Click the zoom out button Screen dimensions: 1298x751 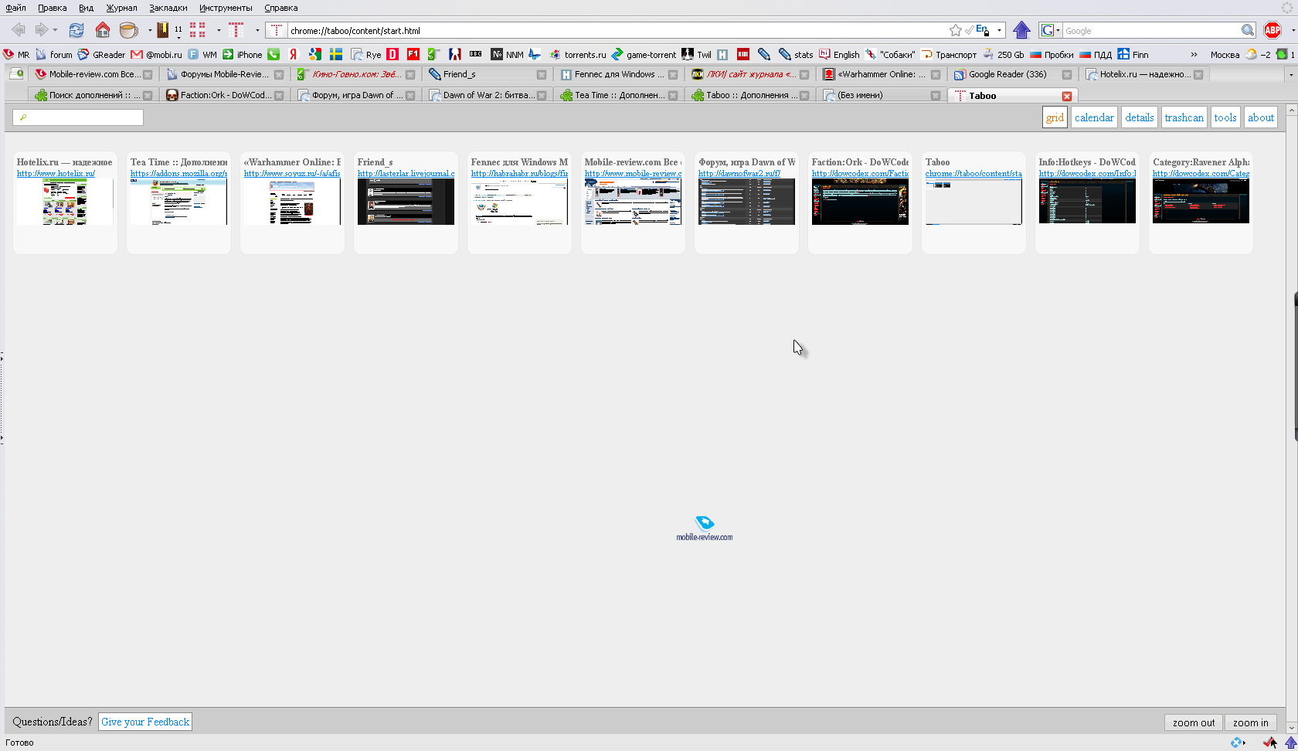[x=1194, y=722]
